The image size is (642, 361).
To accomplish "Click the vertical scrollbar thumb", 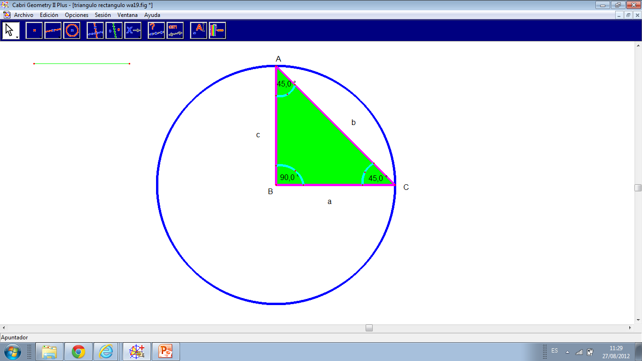I will pyautogui.click(x=638, y=188).
